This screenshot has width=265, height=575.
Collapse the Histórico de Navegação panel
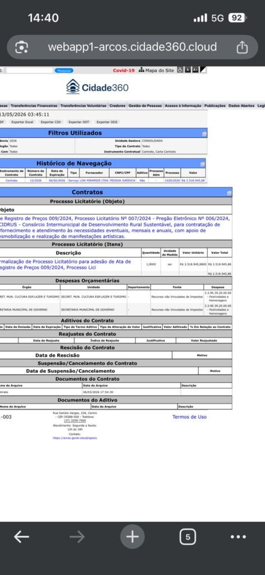coord(202,164)
